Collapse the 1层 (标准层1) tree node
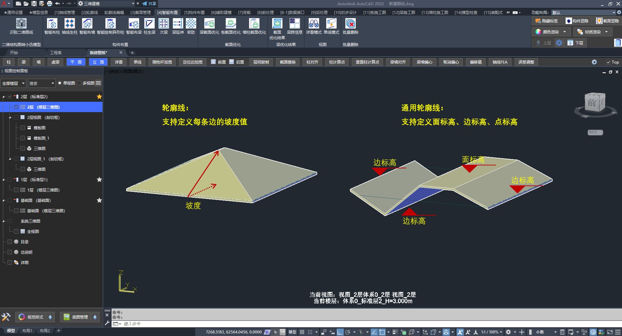 coord(4,180)
